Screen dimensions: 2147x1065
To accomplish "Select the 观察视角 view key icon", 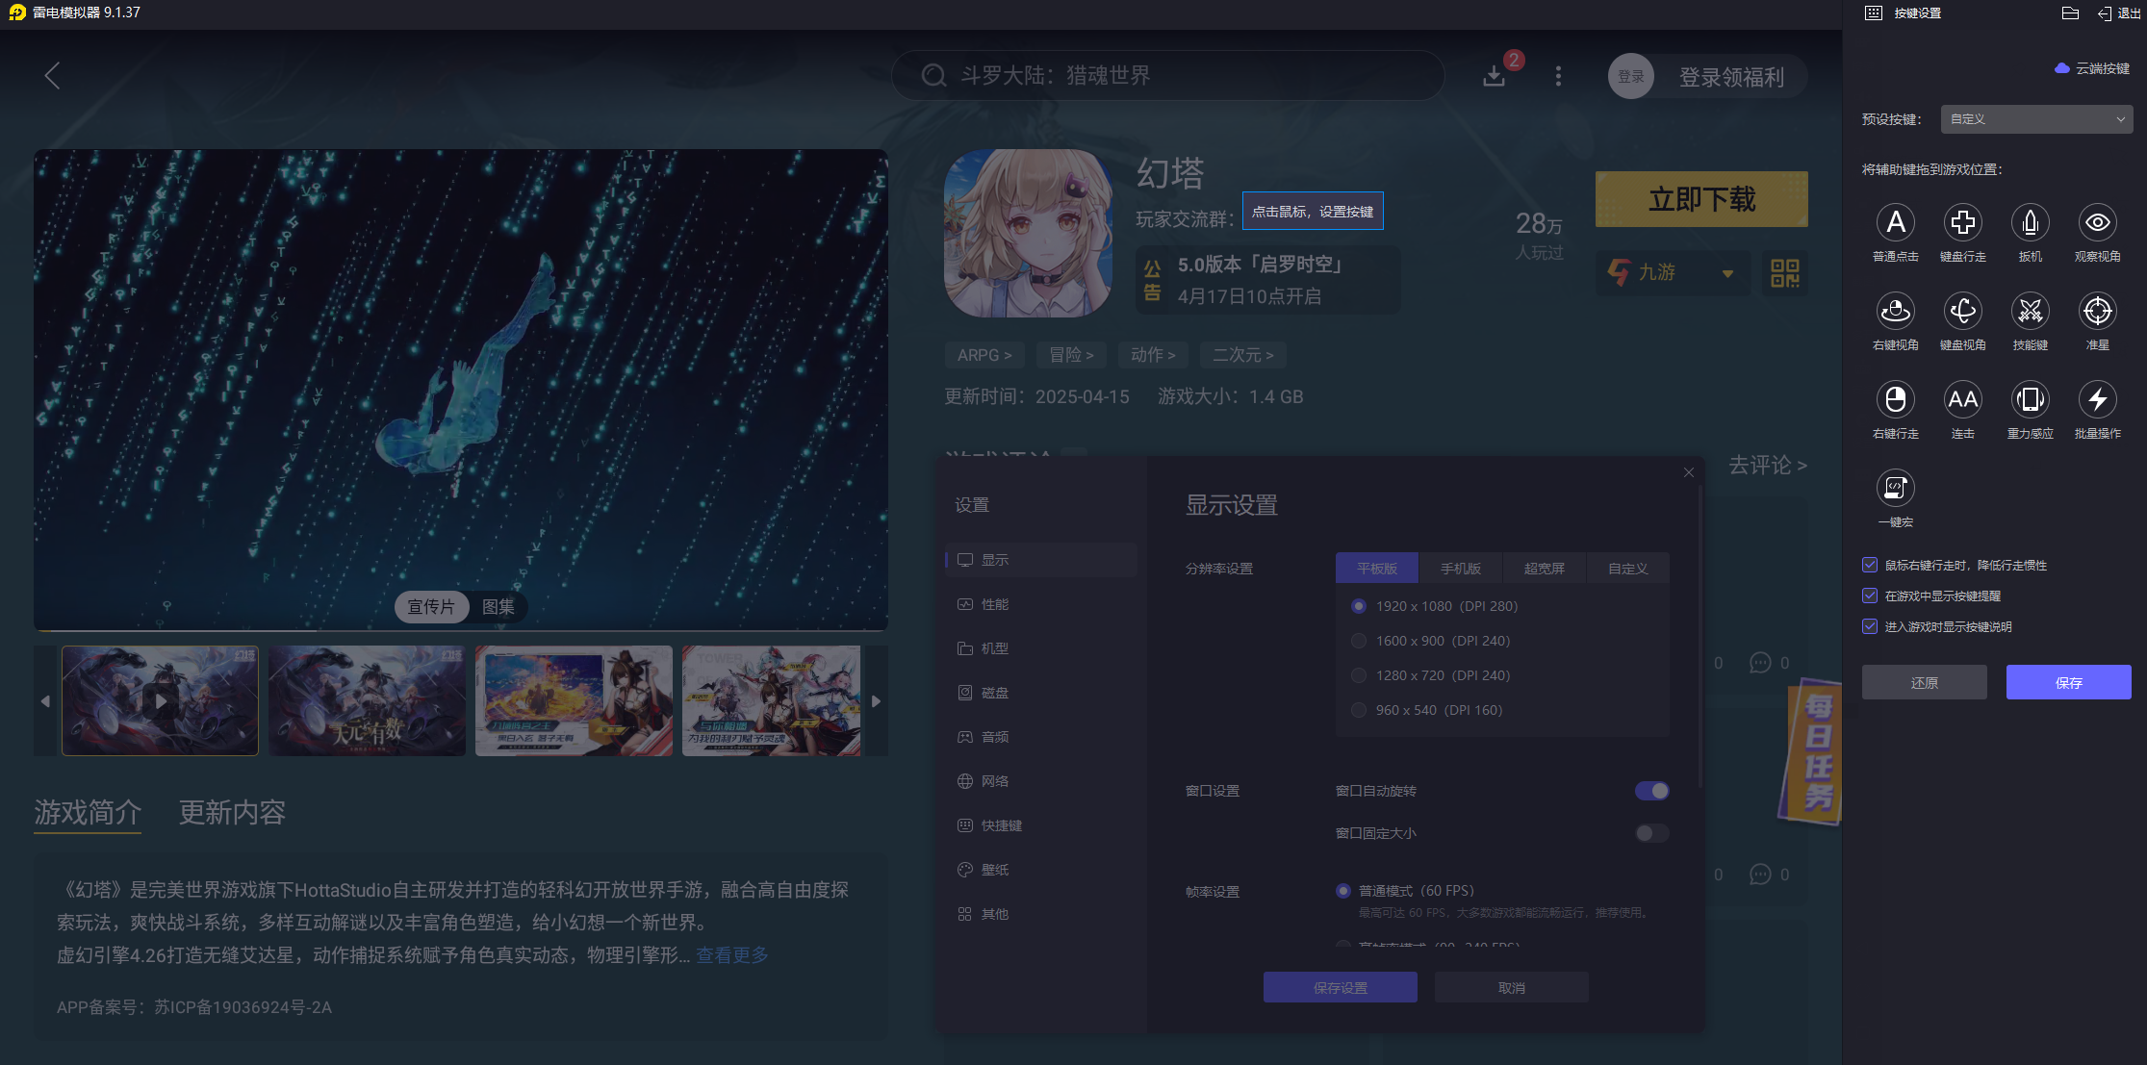I will click(2097, 221).
